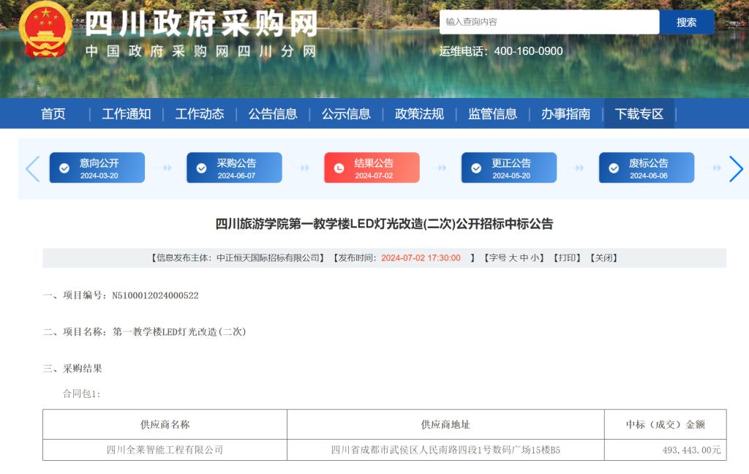Open the 政策法规 menu item

pyautogui.click(x=419, y=113)
